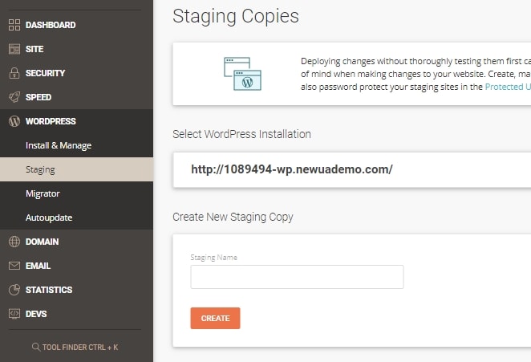Image resolution: width=531 pixels, height=362 pixels.
Task: Click the Security padlock icon
Action: (14, 73)
